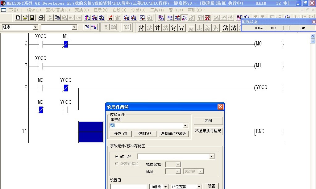Image resolution: width=316 pixels, height=189 pixels.
Task: Click document magnifier icon beside dropdowns
Action: click(87, 27)
